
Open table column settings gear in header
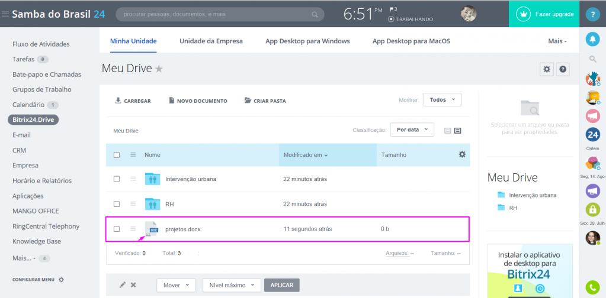click(x=462, y=154)
